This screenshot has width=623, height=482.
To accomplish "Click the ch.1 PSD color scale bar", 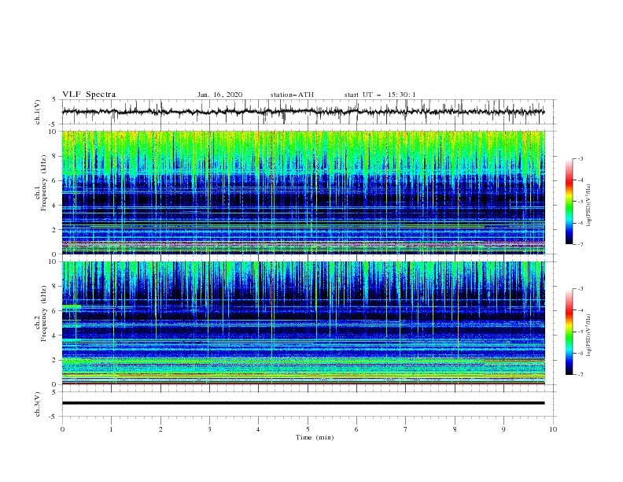I will [570, 202].
